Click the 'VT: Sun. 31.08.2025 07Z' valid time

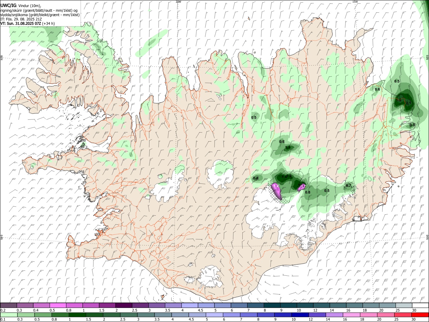pyautogui.click(x=21, y=23)
